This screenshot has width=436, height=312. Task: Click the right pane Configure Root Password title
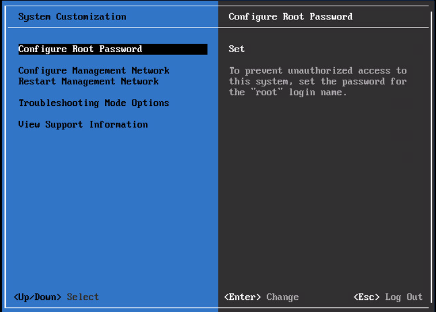(x=290, y=16)
